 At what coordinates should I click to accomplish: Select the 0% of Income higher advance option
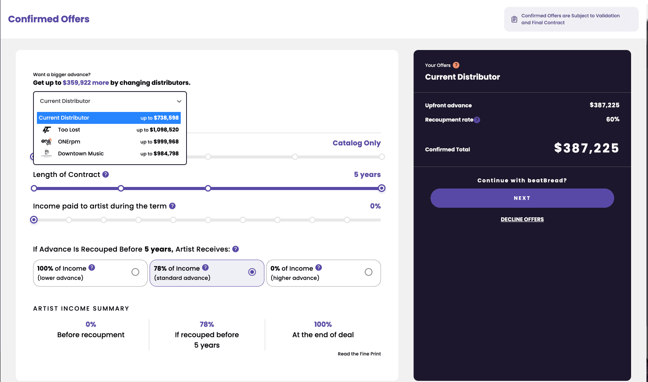(x=368, y=272)
